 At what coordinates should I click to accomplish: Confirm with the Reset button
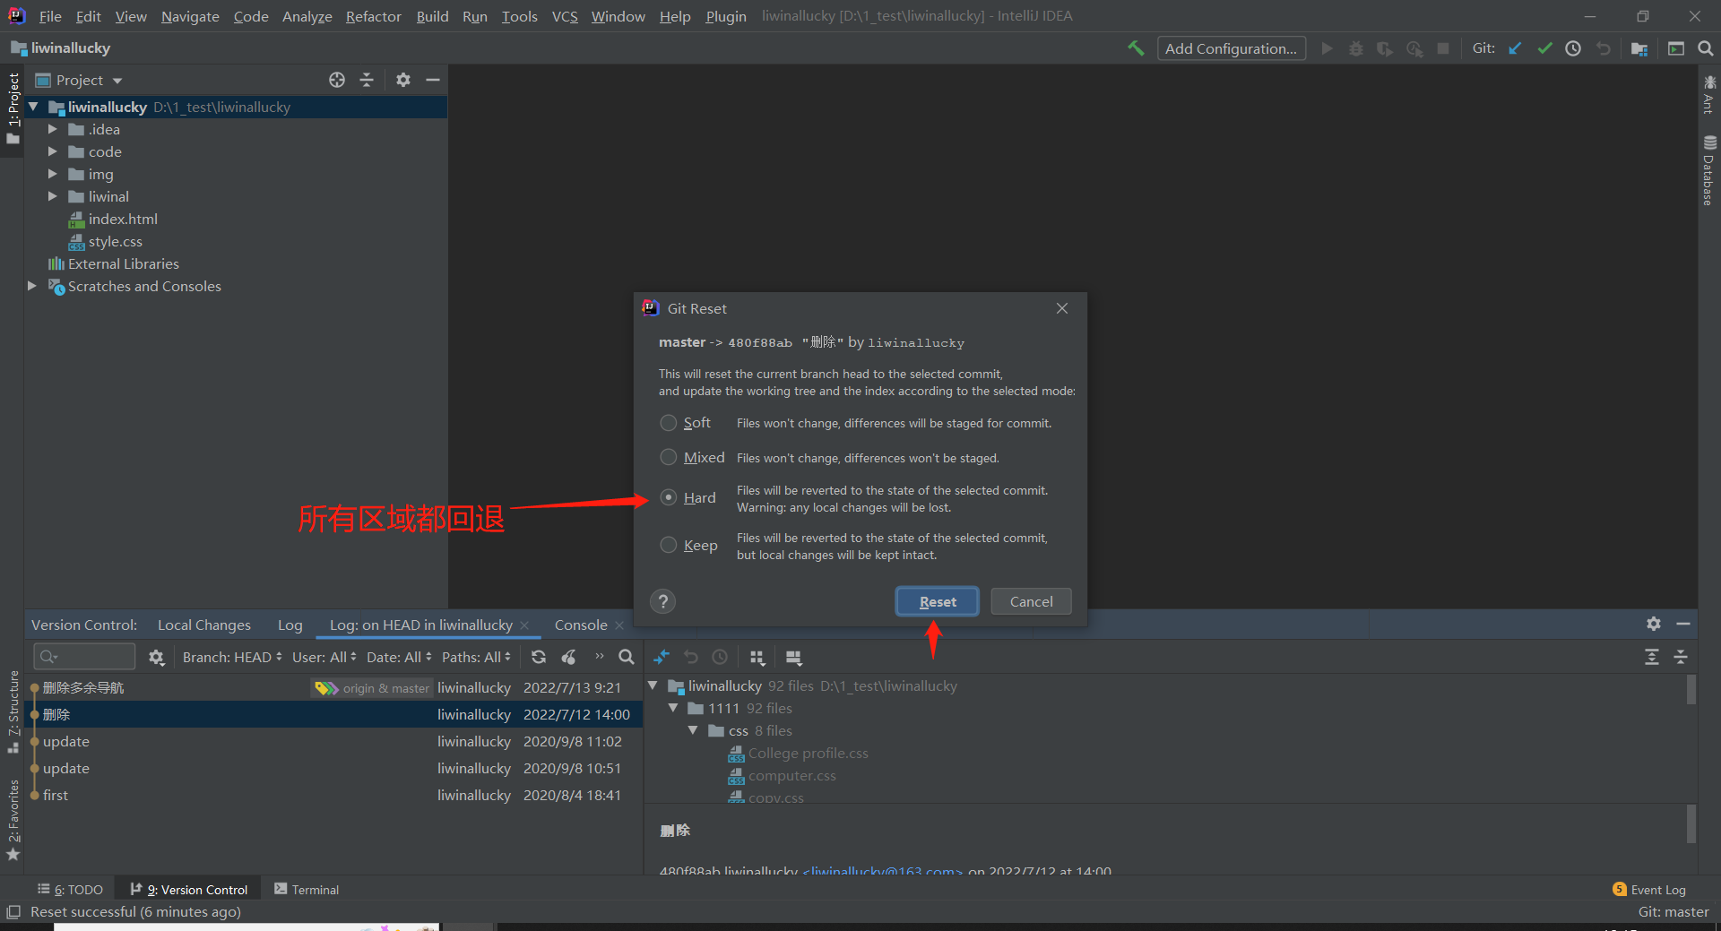(938, 601)
